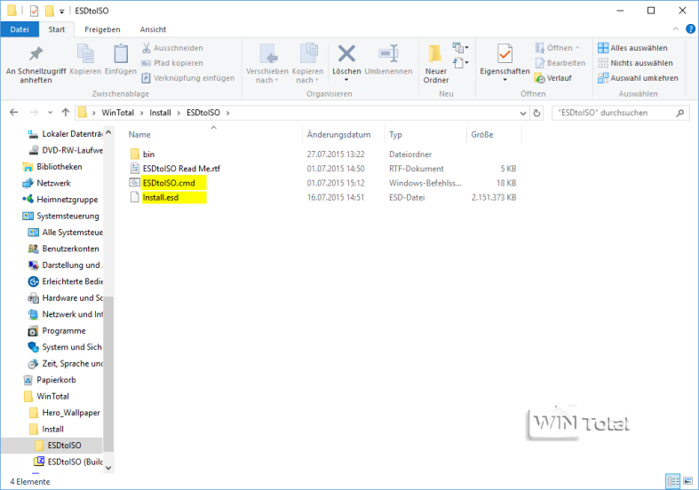Open the Verlauf file history
Image resolution: width=699 pixels, height=490 pixels.
point(553,78)
